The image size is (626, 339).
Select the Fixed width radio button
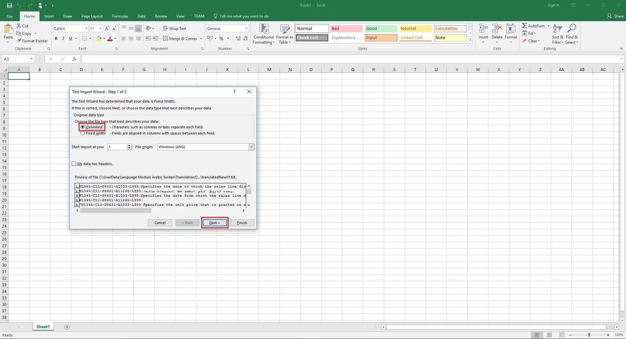point(83,133)
